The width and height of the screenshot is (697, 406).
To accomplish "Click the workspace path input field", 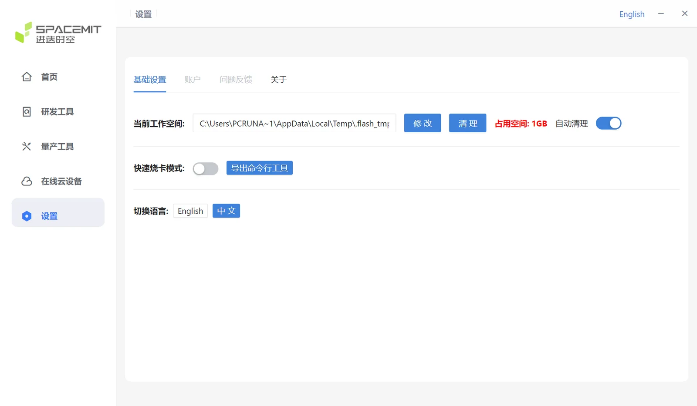I will tap(294, 123).
